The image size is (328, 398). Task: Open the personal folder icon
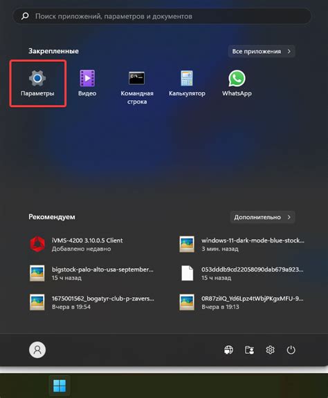tap(249, 350)
